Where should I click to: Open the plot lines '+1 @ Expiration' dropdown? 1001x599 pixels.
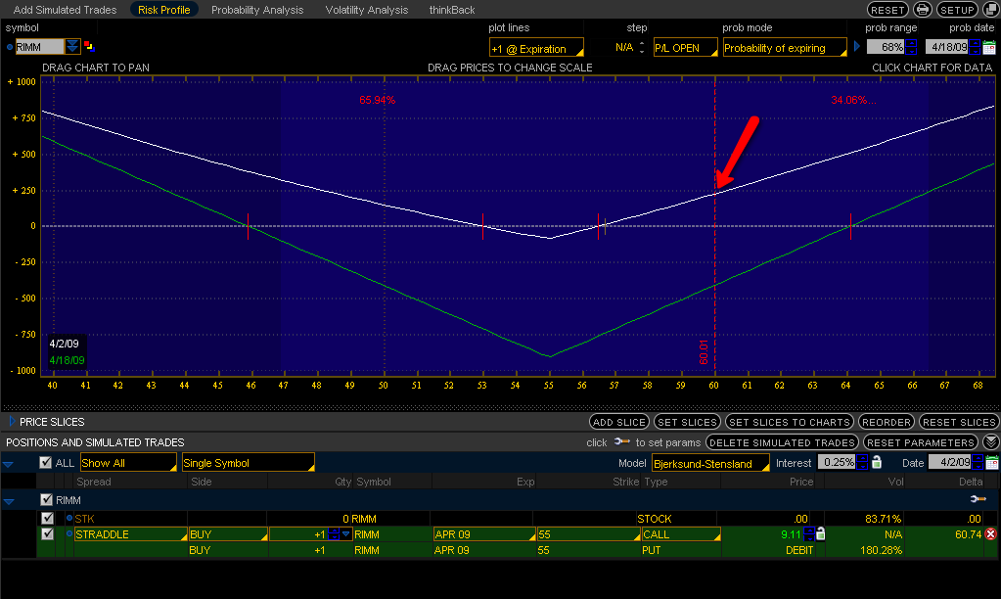pos(535,48)
